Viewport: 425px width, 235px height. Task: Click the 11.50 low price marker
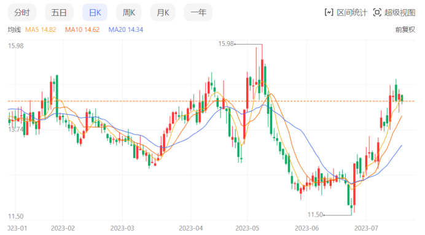pyautogui.click(x=315, y=215)
